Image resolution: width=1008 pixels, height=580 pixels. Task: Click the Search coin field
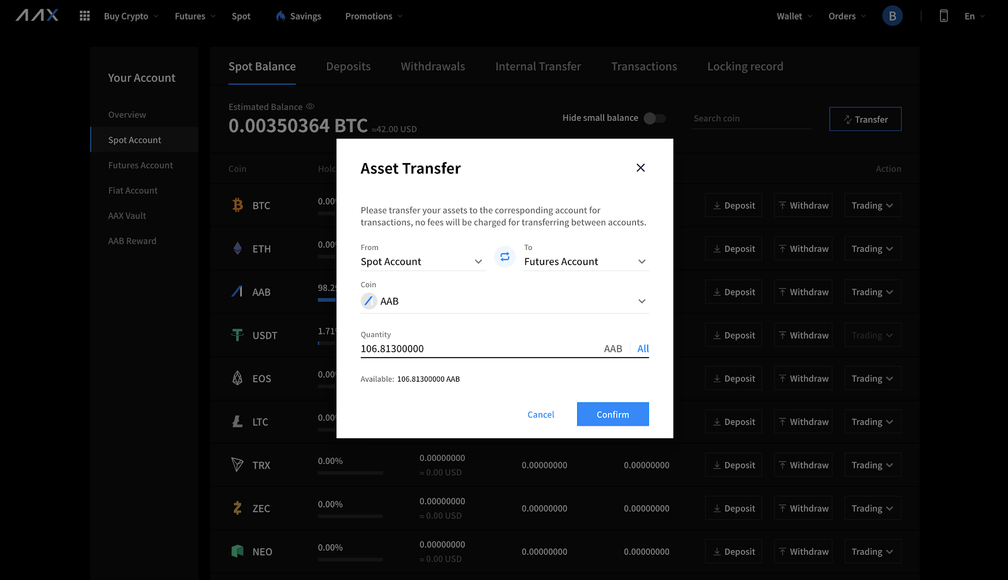click(751, 118)
